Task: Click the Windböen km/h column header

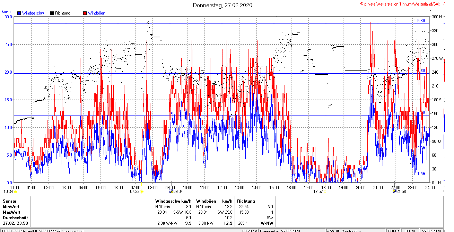Action: click(x=214, y=201)
